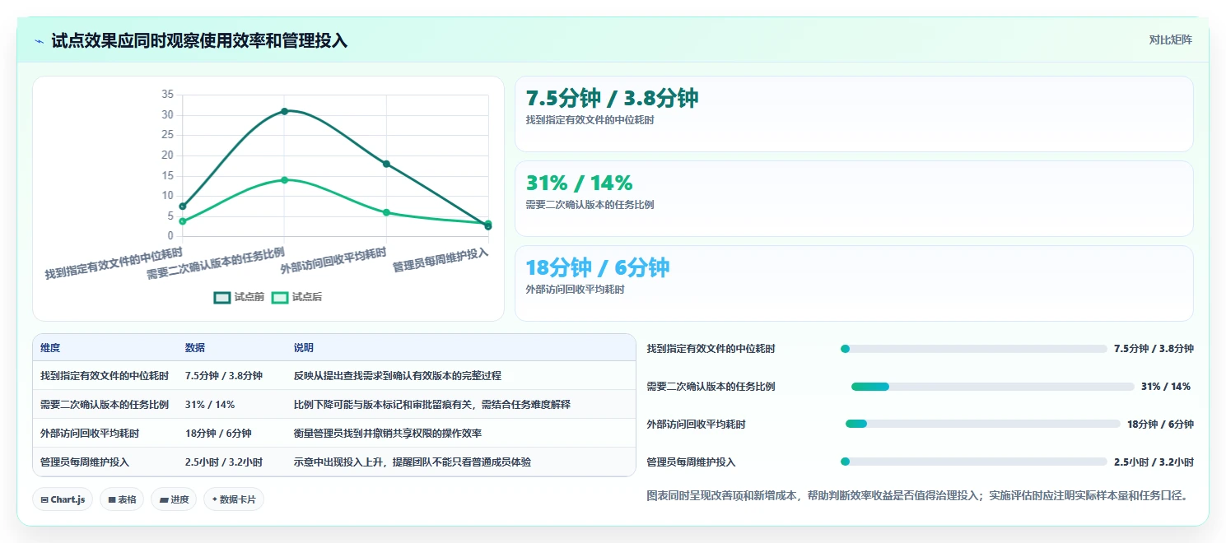Click the 维度 column header
This screenshot has height=543, width=1226.
coord(50,348)
